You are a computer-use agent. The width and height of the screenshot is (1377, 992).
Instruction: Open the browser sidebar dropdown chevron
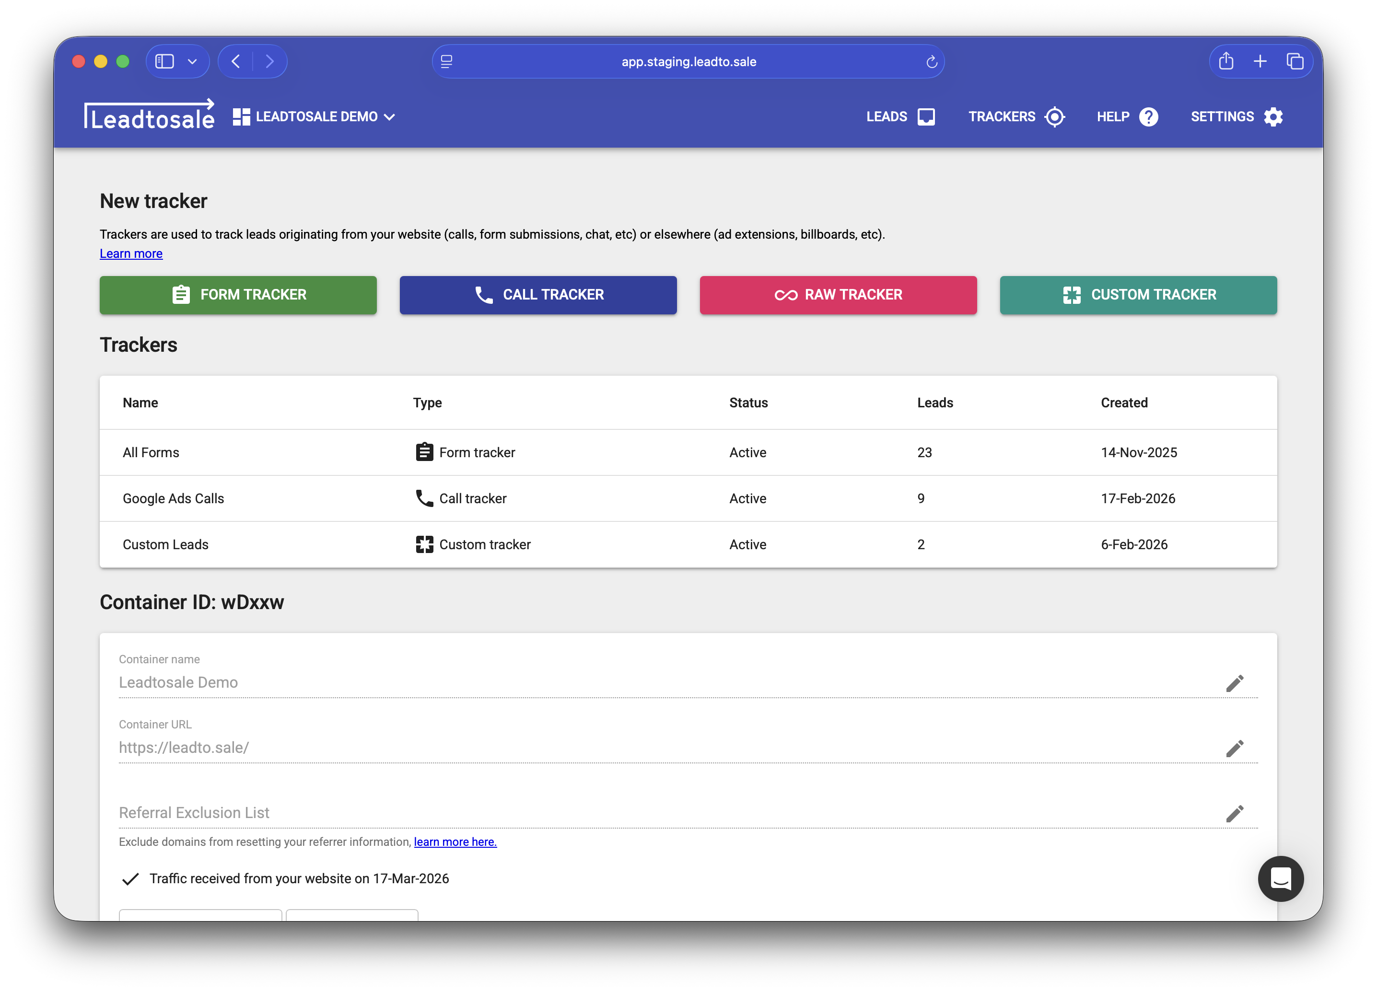(193, 61)
